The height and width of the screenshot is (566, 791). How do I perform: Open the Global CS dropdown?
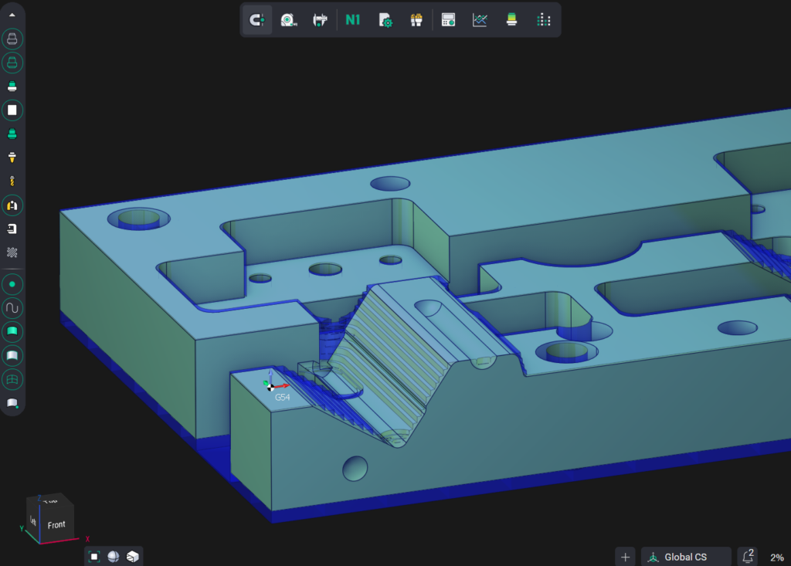pyautogui.click(x=685, y=557)
